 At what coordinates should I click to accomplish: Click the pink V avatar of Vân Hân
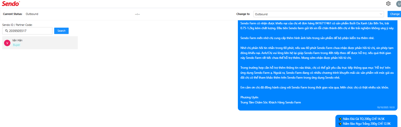tap(7, 43)
